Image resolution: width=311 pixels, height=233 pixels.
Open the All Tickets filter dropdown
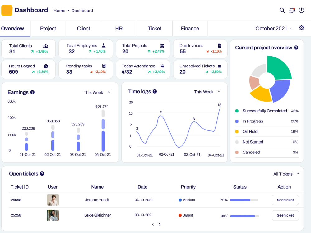pyautogui.click(x=286, y=174)
